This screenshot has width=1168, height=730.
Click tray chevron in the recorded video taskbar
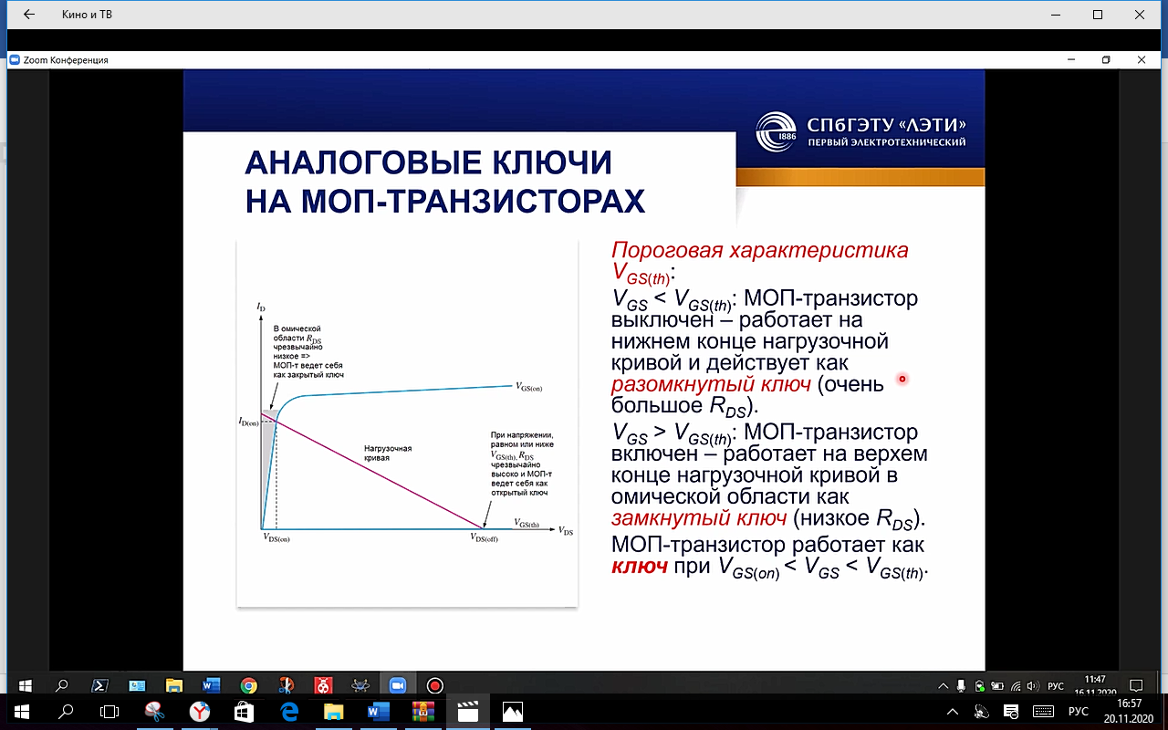[x=943, y=685]
